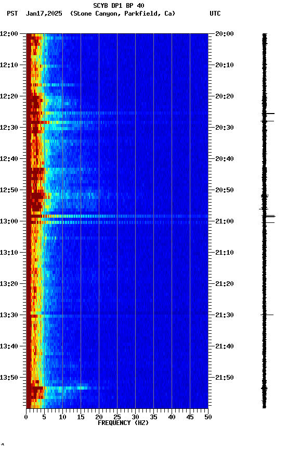Click the 12:50 PST time label
This screenshot has width=287, height=450.
tap(9, 190)
